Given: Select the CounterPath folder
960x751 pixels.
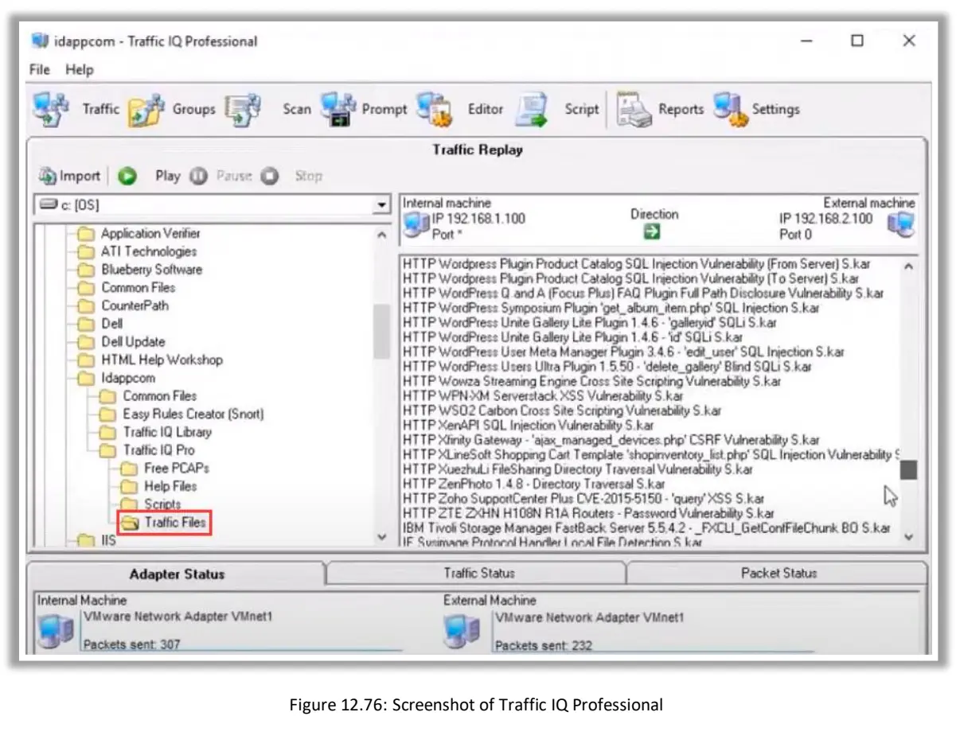Looking at the screenshot, I should pos(135,305).
